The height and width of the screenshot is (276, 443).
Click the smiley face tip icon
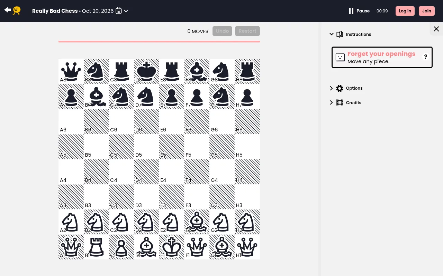pyautogui.click(x=340, y=57)
